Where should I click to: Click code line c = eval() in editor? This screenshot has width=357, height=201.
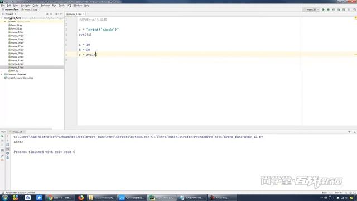(x=88, y=55)
